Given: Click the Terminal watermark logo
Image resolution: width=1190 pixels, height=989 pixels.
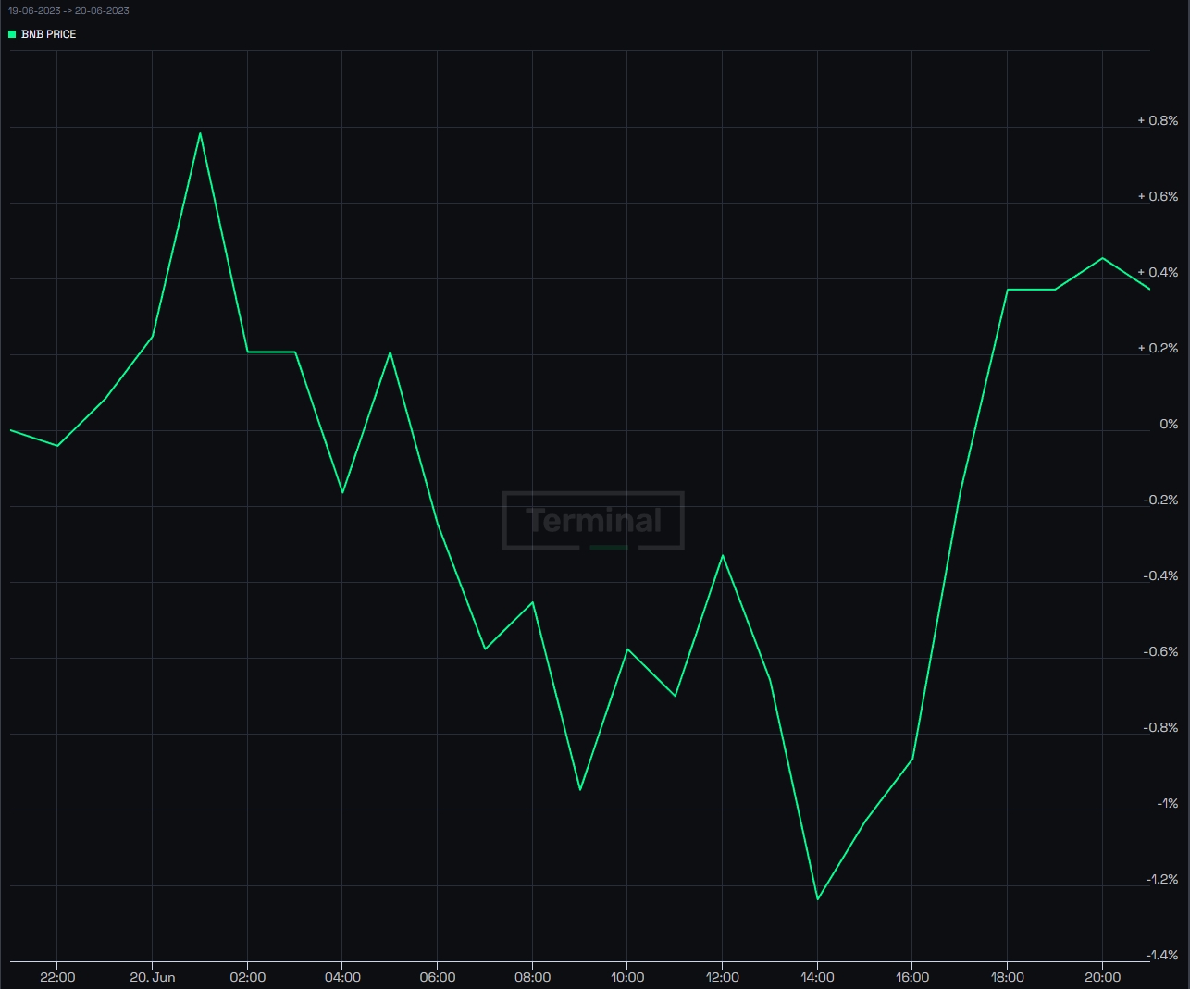Looking at the screenshot, I should pos(593,521).
